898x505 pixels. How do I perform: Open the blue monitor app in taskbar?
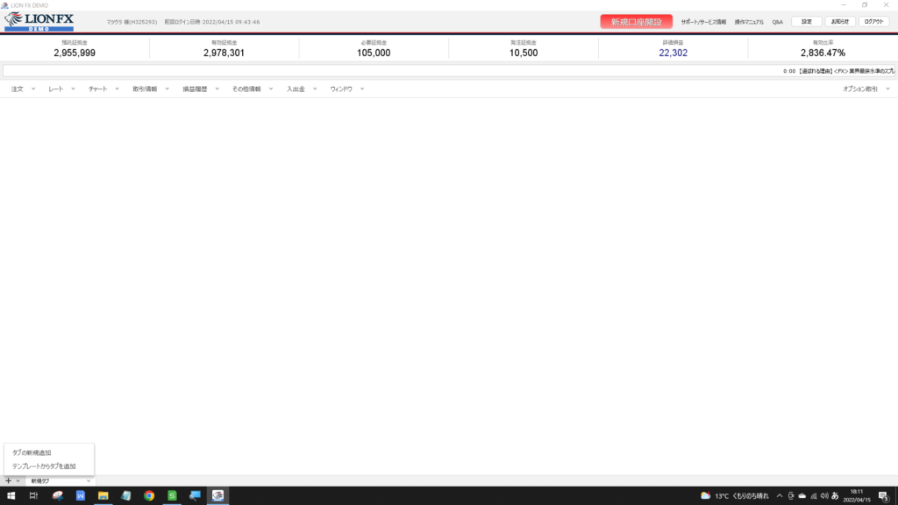coord(195,496)
